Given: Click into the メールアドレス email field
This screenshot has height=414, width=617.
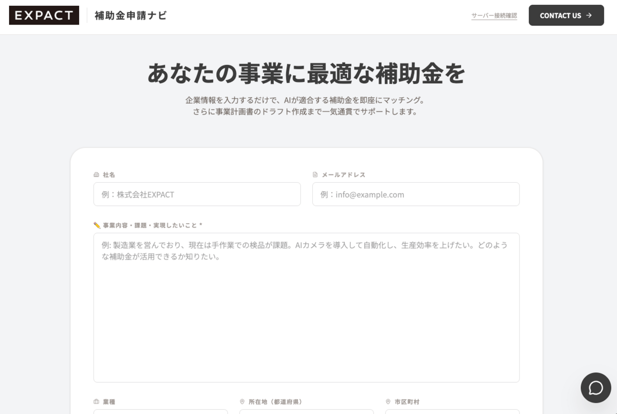Looking at the screenshot, I should [x=416, y=194].
